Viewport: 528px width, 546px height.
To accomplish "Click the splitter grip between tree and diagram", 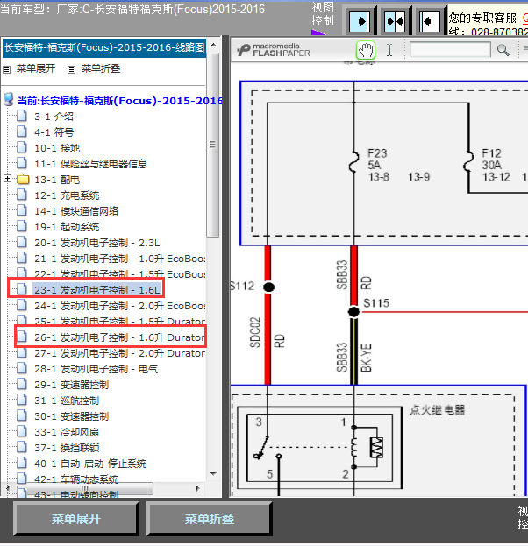I will pyautogui.click(x=225, y=266).
